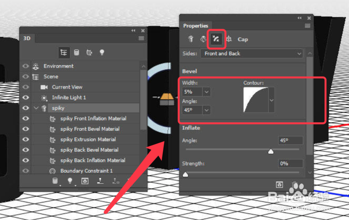Toggle visibility of spiky Extrusion Material
Viewport: 349px width, 220px height.
[x=25, y=139]
